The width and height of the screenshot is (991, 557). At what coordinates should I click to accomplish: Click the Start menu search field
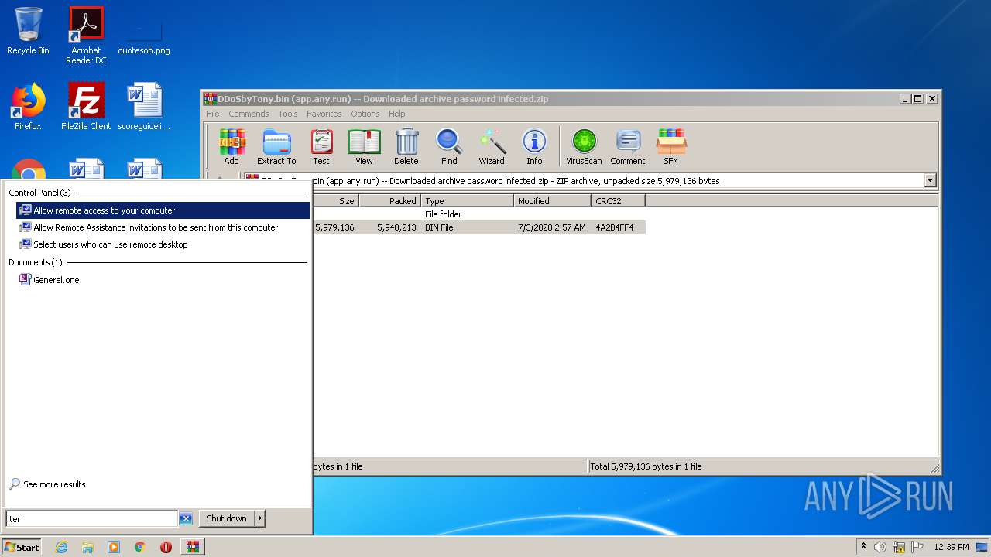tap(92, 519)
